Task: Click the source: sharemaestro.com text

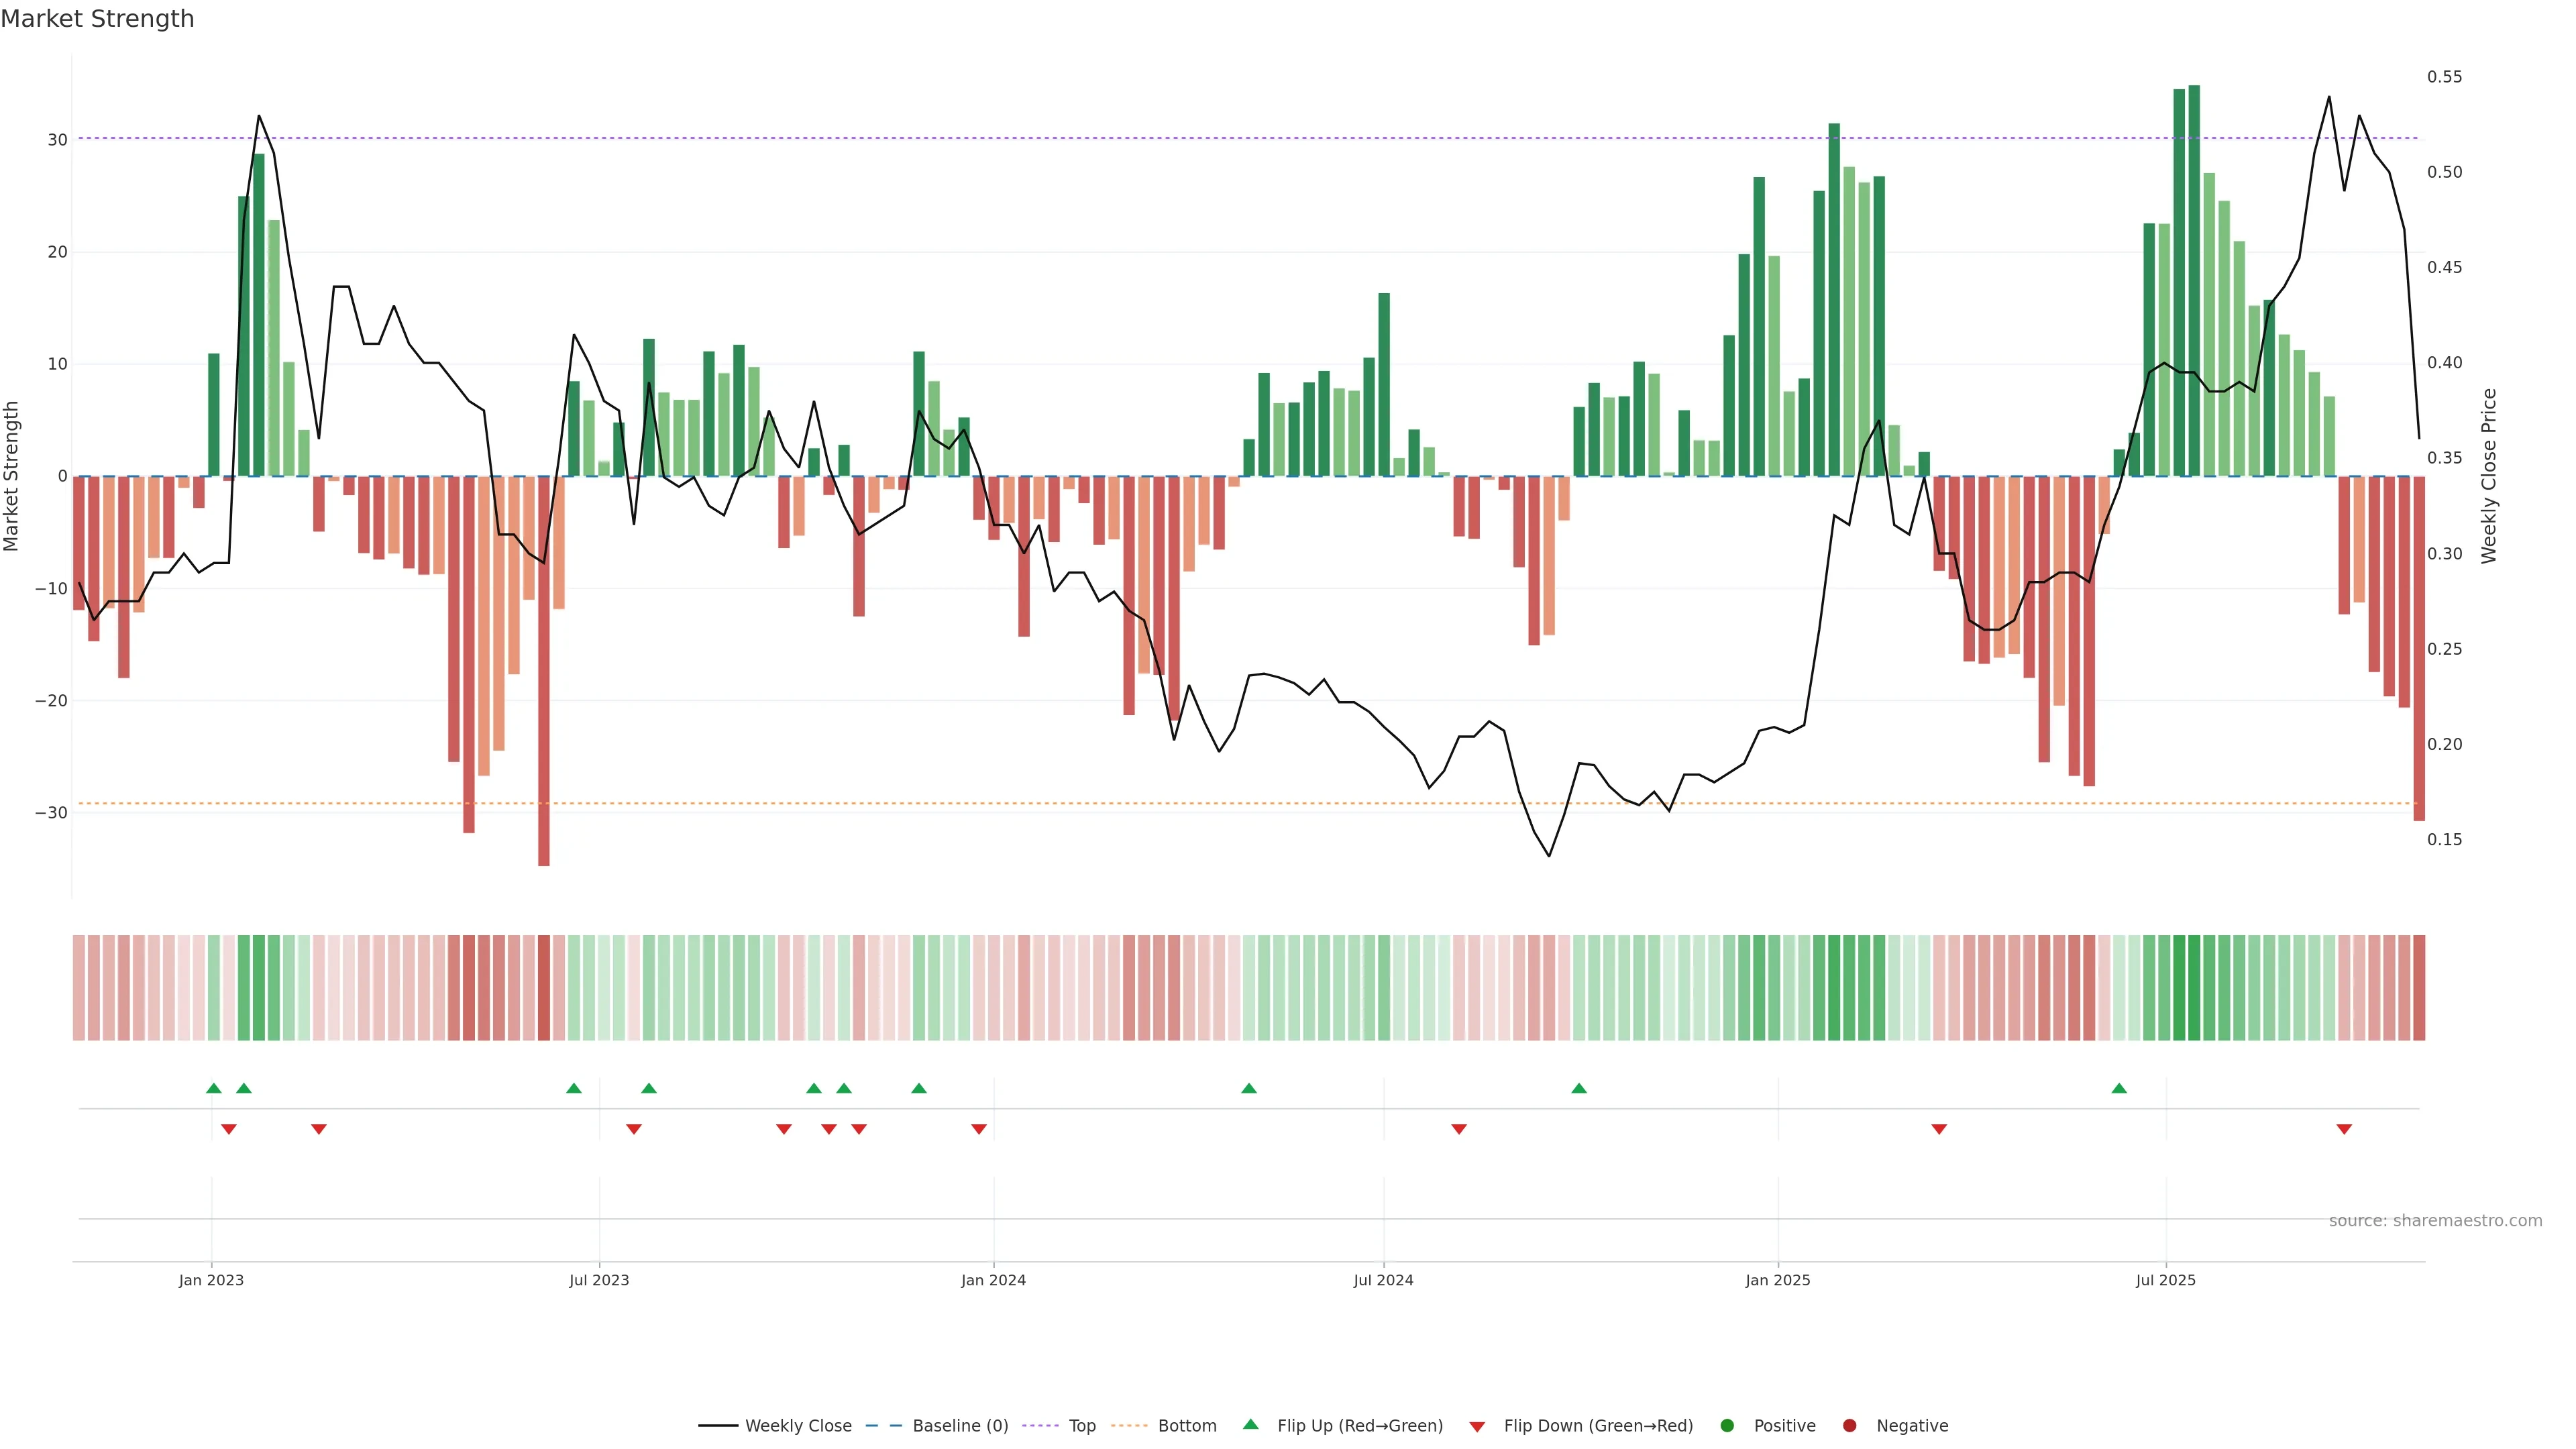Action: click(x=2435, y=1220)
